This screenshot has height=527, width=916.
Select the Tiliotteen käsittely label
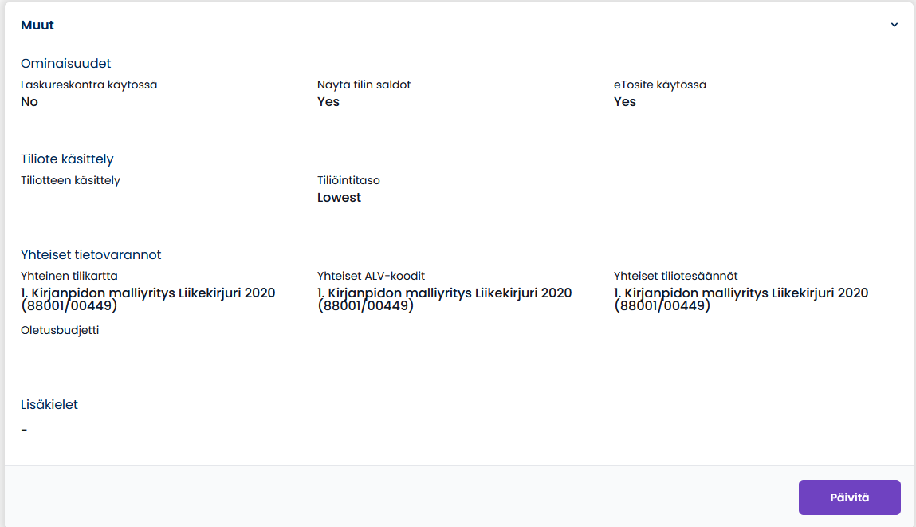point(71,180)
